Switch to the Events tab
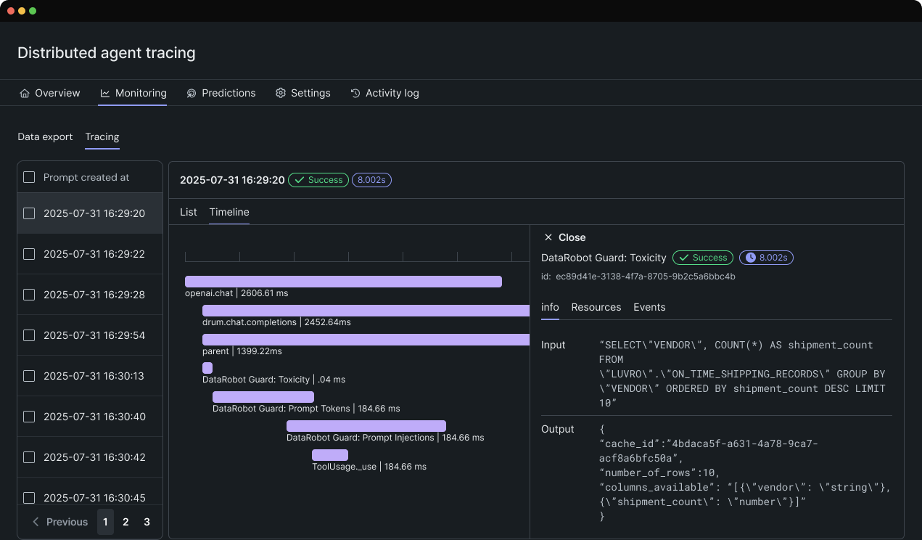922x540 pixels. pos(649,307)
